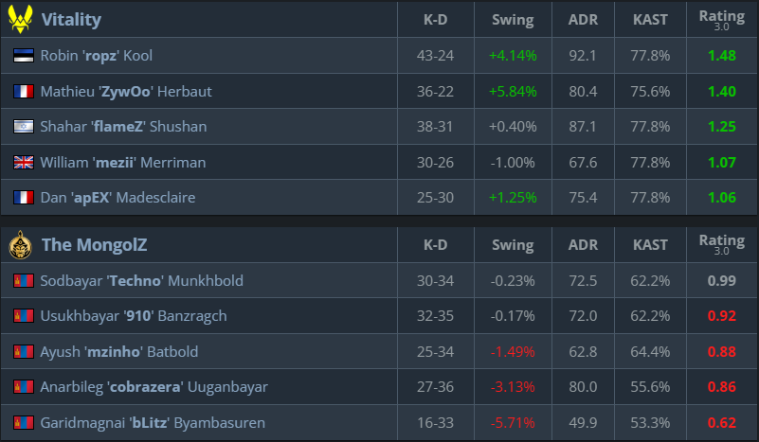Click the Mongolian flag beside bLitz
759x442 pixels.
[x=24, y=423]
